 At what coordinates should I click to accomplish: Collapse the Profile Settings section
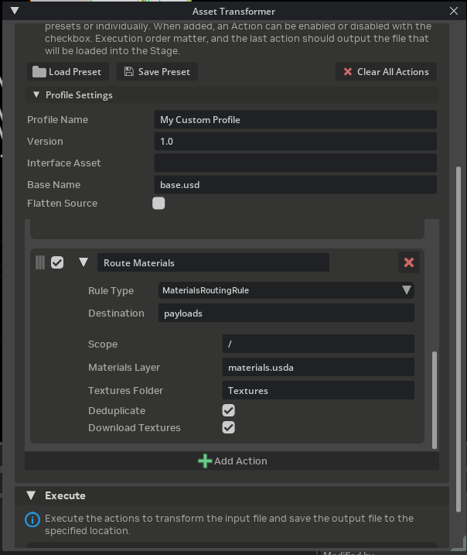36,95
